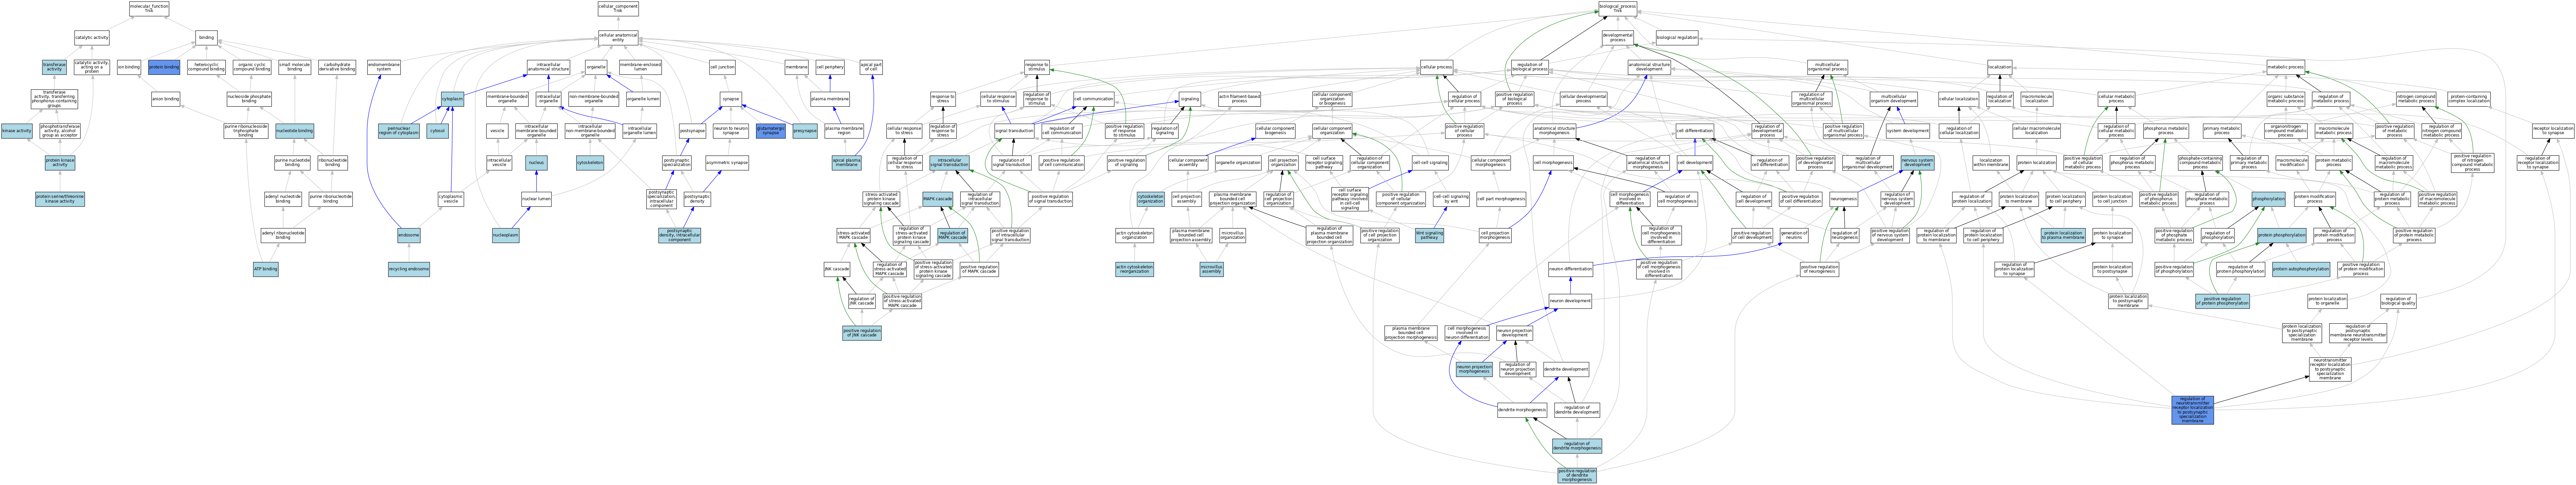Click 'perinuclear region of cytoplasm' node

[399, 131]
